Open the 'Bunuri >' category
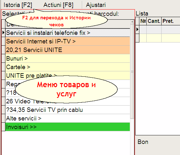The image size is (180, 155). pos(68,58)
